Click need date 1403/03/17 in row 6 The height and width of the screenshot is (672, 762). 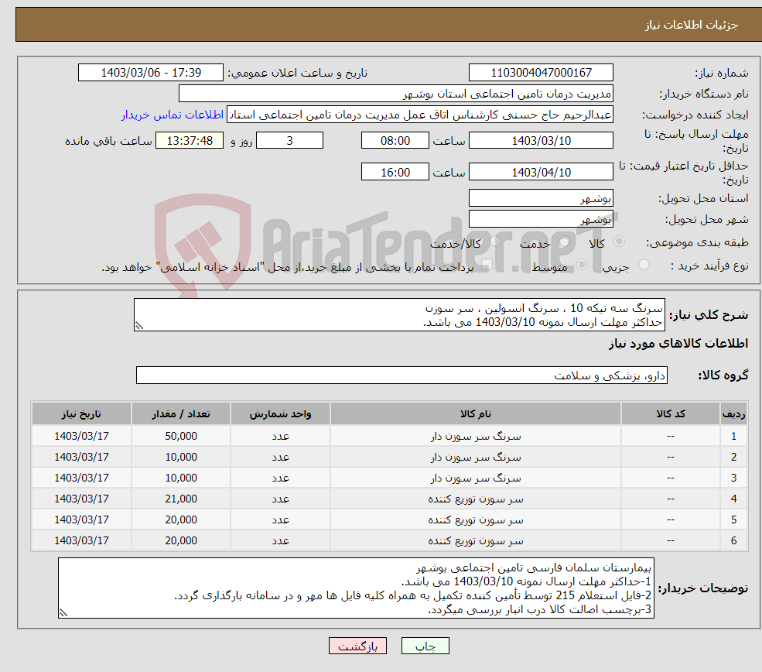(x=82, y=540)
